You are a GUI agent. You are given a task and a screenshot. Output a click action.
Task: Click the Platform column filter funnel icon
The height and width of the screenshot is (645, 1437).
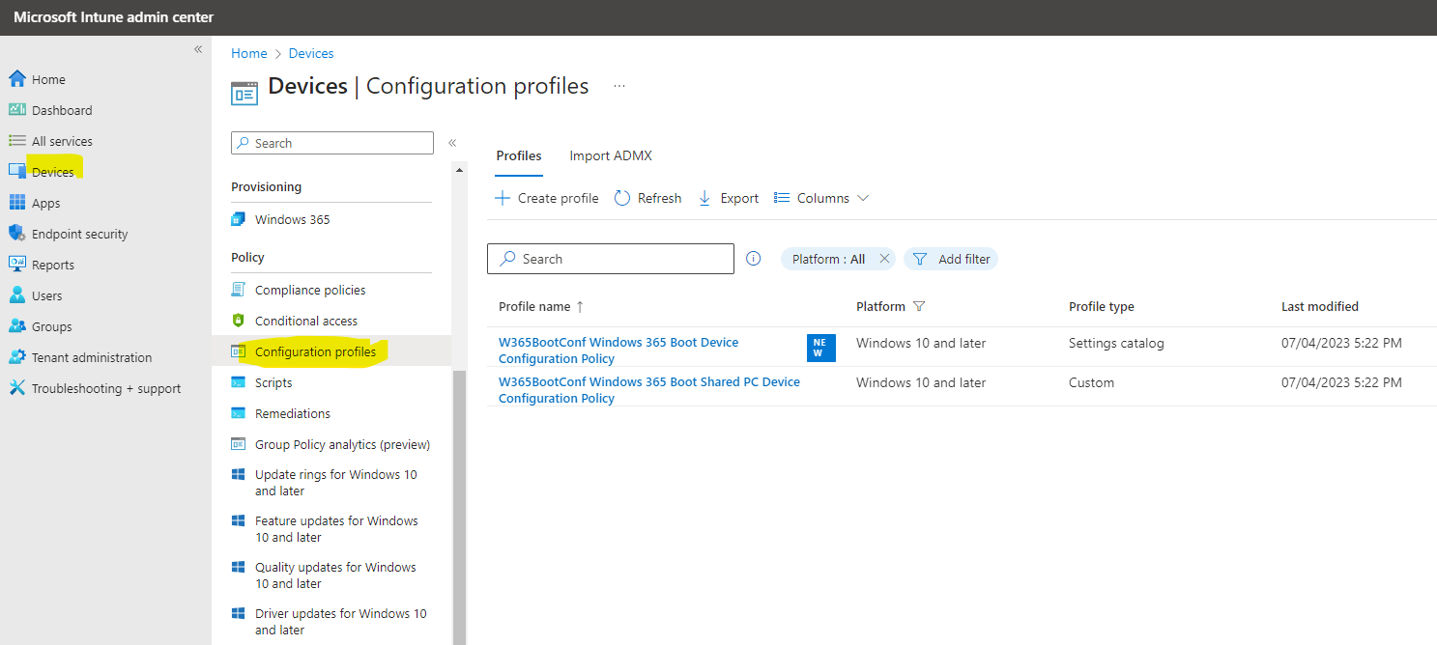pos(919,306)
